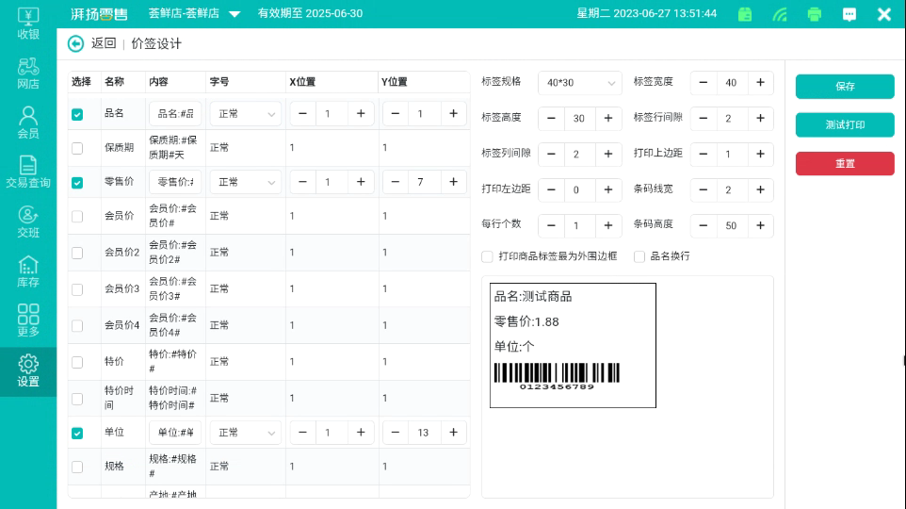The height and width of the screenshot is (509, 906).
Task: Click the 保存 save button
Action: tap(845, 87)
